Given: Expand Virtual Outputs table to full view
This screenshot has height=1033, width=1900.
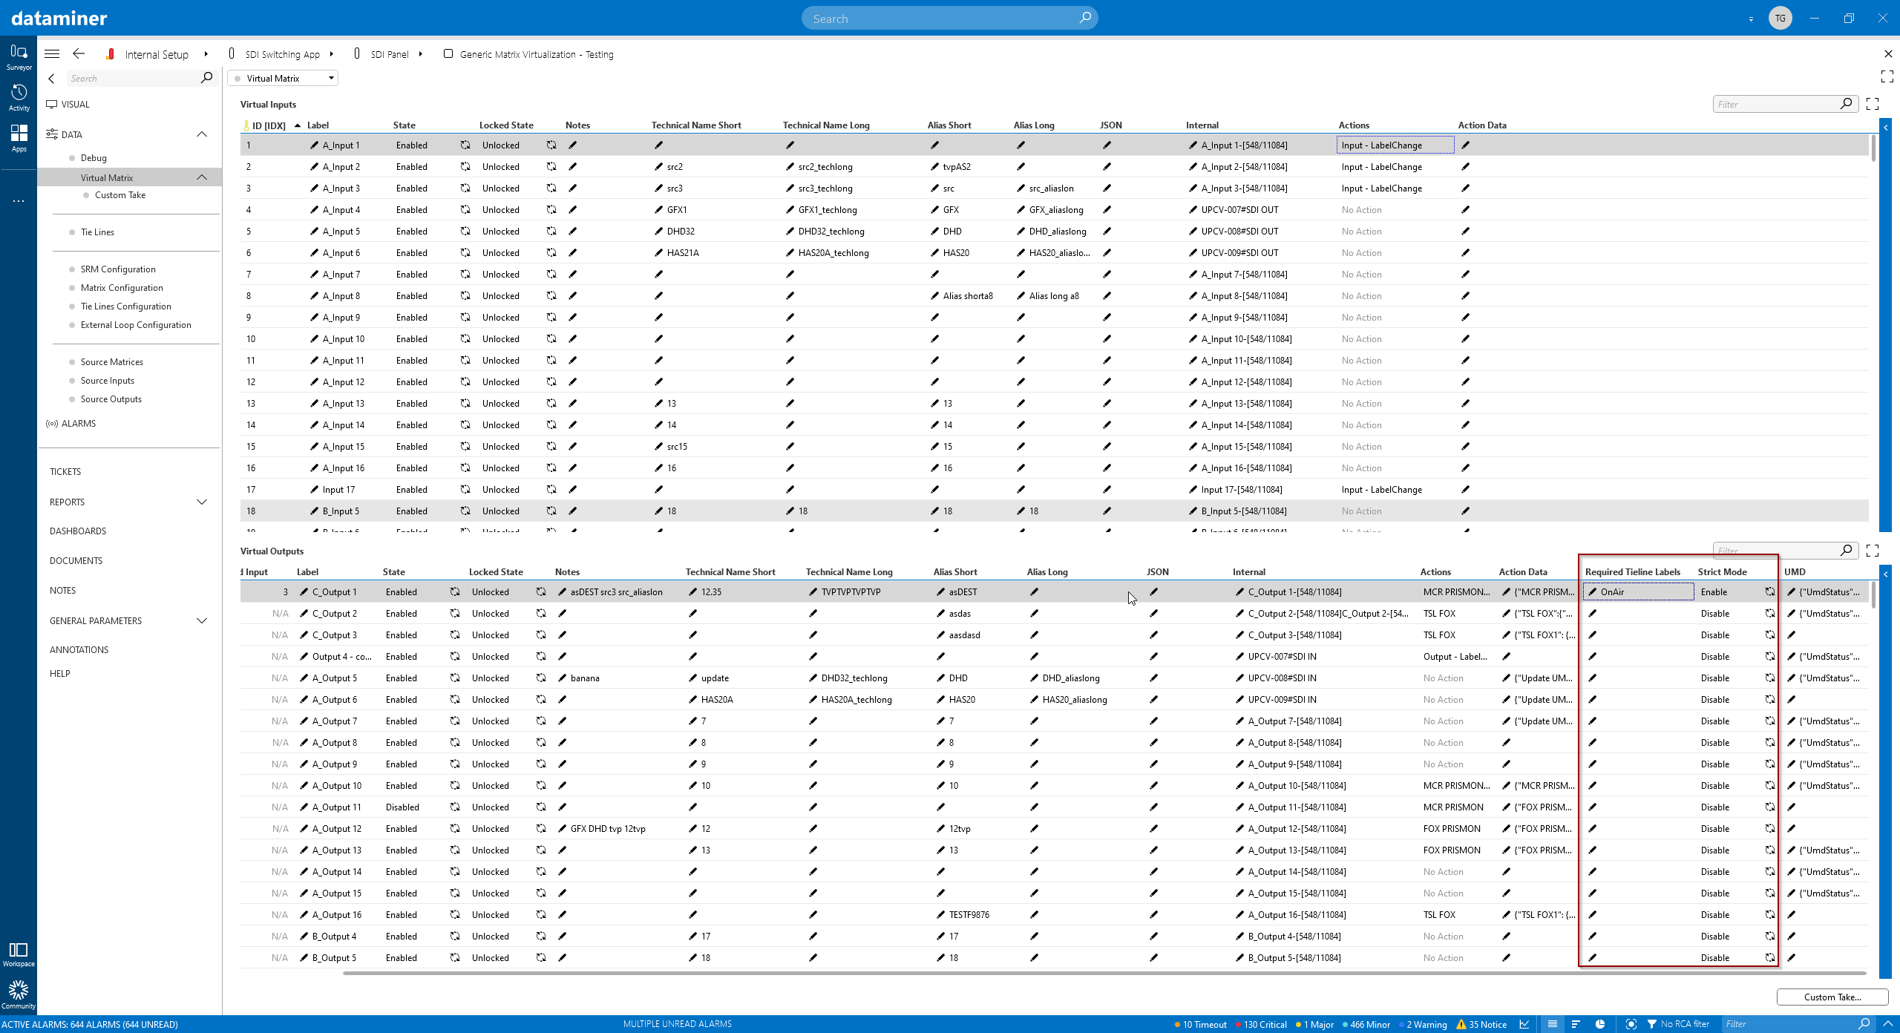Looking at the screenshot, I should coord(1873,551).
